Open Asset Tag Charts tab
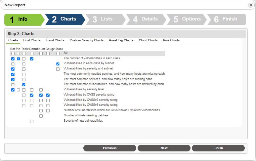 tap(121, 40)
